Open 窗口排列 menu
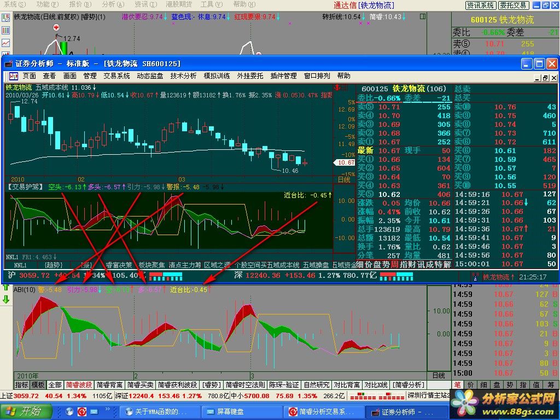Image resolution: width=560 pixels, height=420 pixels. click(x=317, y=76)
